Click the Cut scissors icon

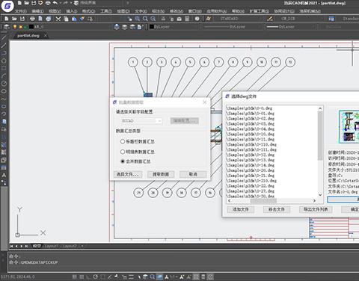(x=58, y=19)
